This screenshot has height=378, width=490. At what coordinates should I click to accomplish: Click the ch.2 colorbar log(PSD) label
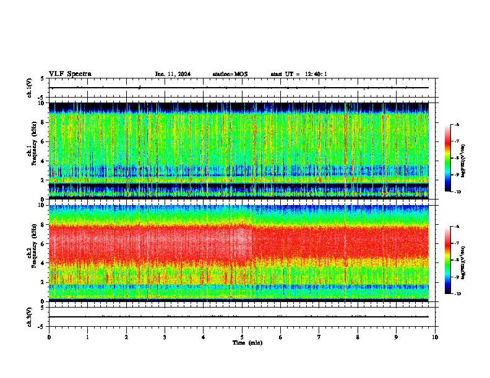(463, 262)
